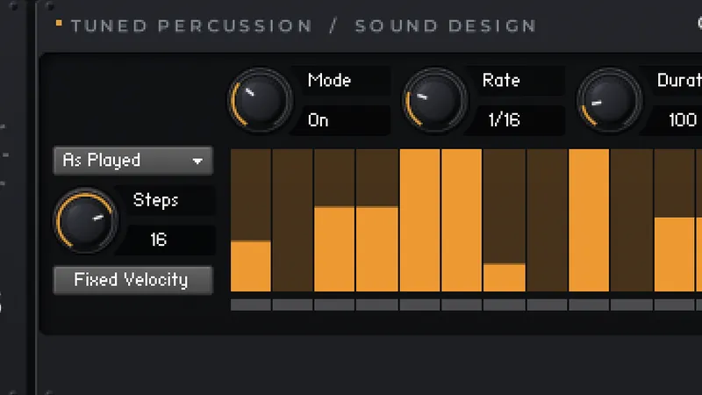
Task: Click the Fixed Velocity button
Action: coord(133,280)
